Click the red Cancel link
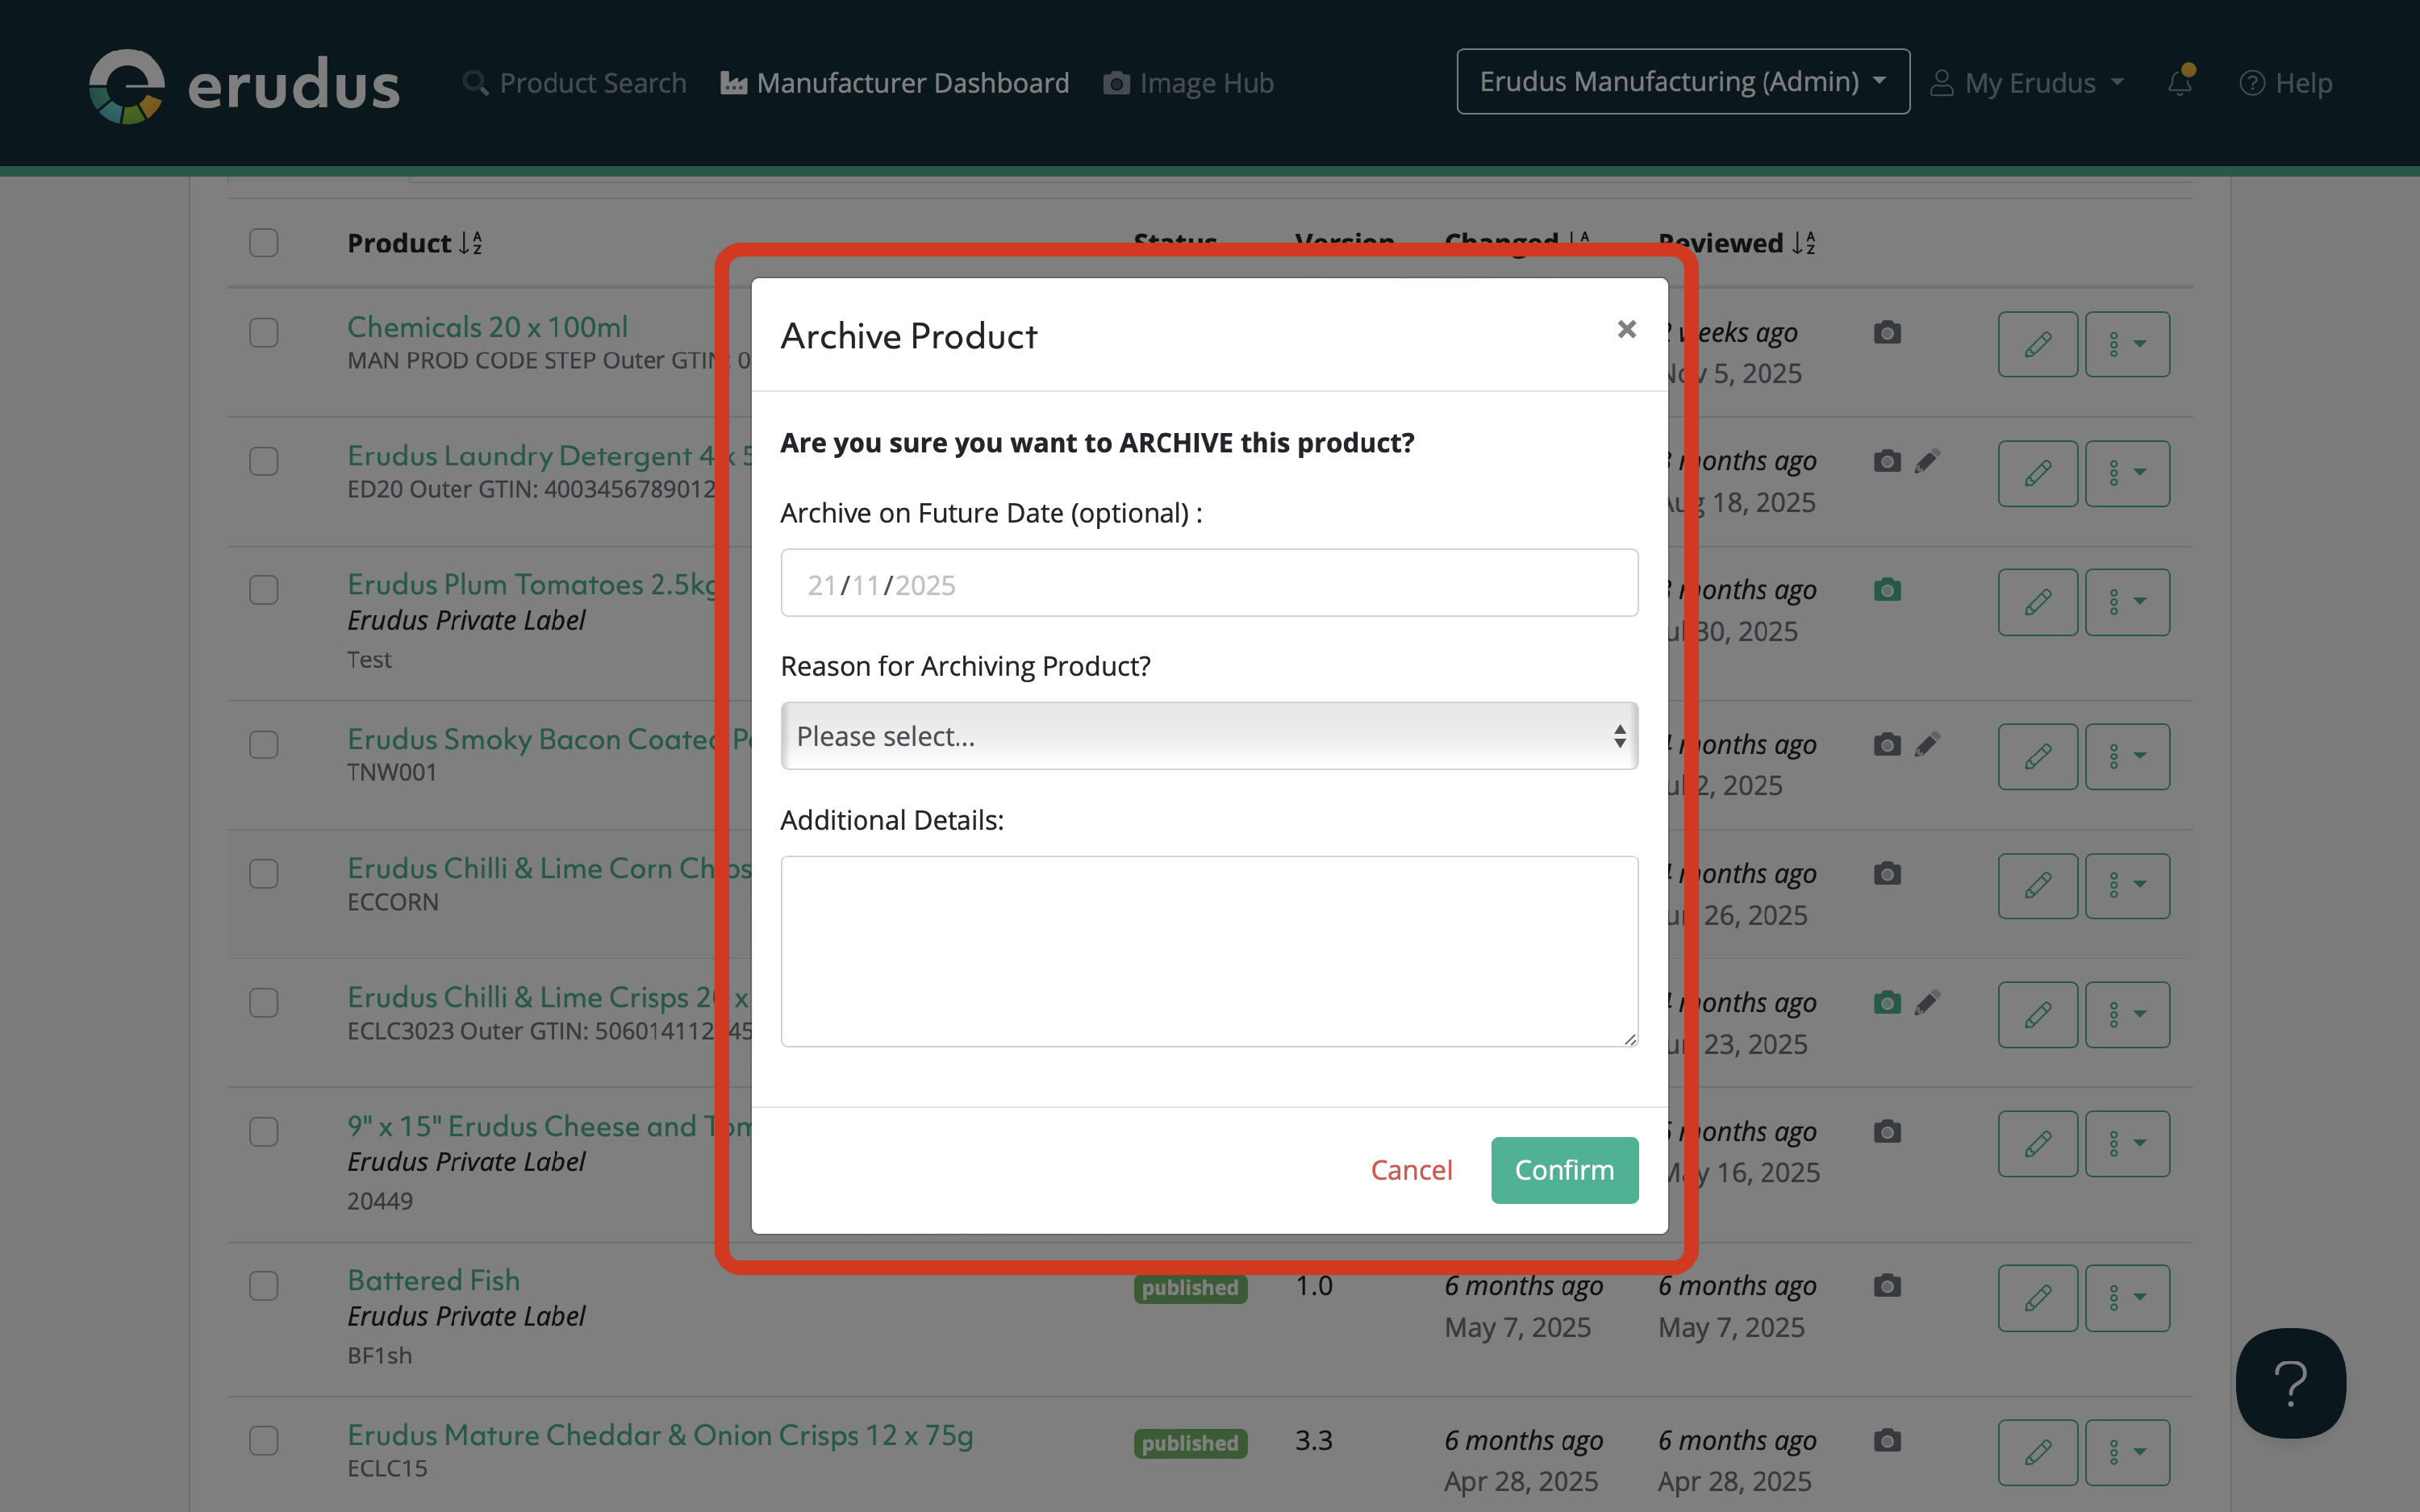Screen dimensions: 2420x1512 1411,1170
